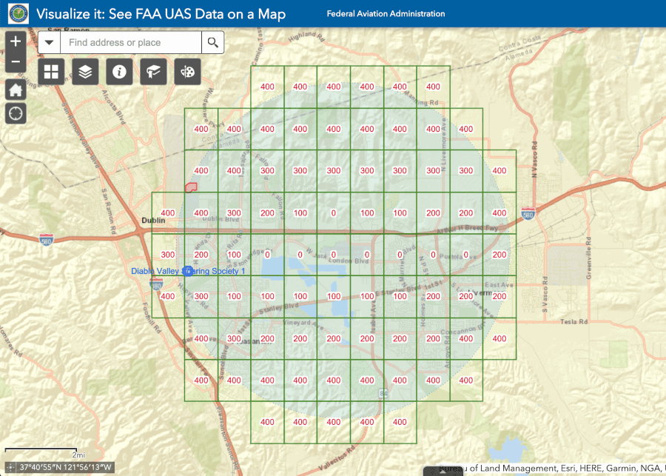Screen dimensions: 666x476
Task: Click the find my location icon
Action: click(15, 113)
